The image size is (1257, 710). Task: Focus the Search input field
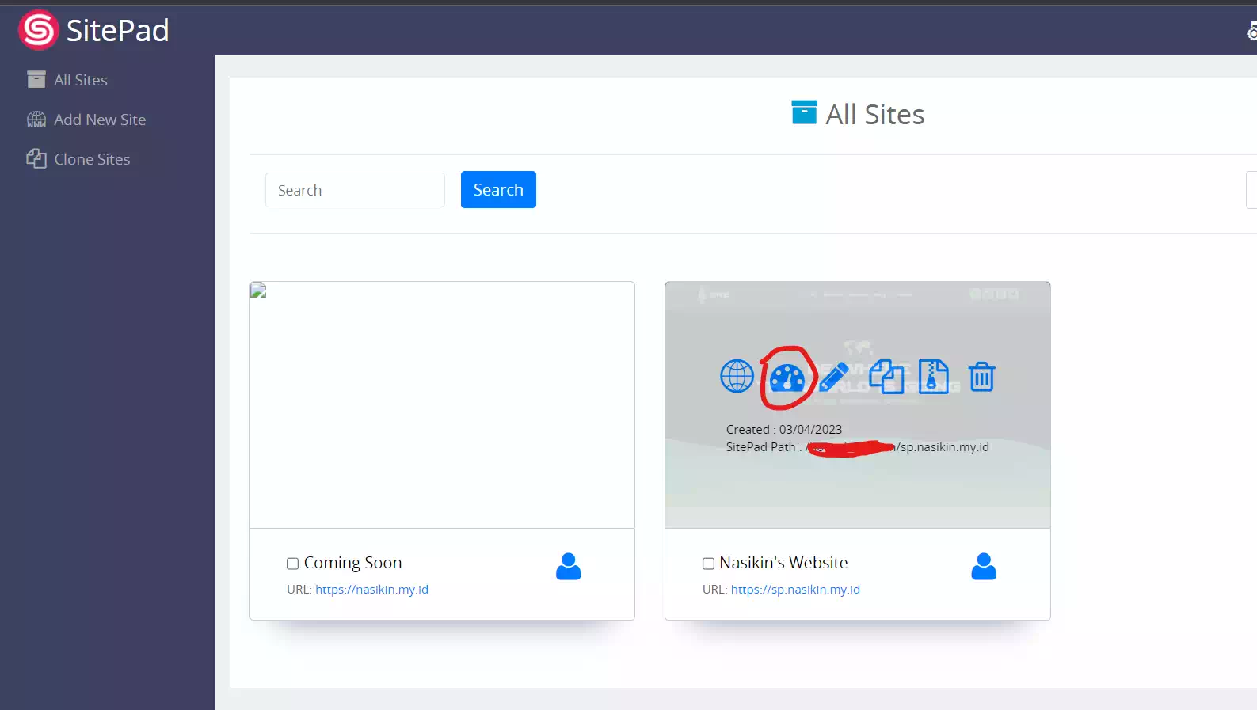click(x=355, y=190)
